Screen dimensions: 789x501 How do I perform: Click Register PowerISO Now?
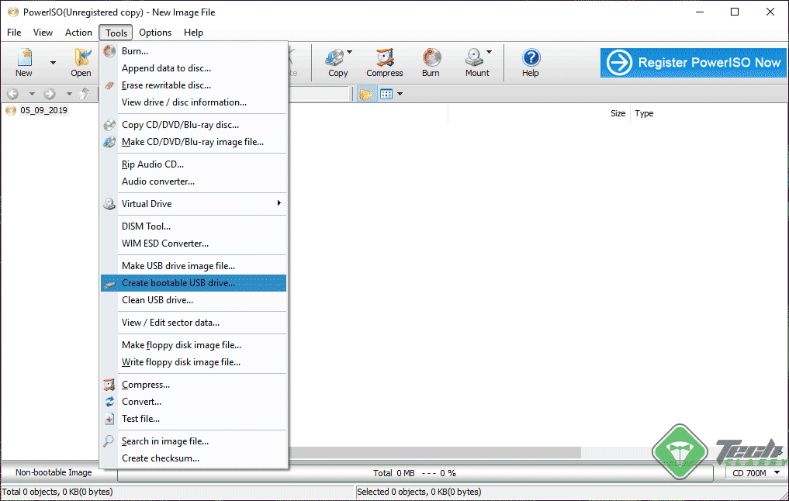tap(693, 63)
